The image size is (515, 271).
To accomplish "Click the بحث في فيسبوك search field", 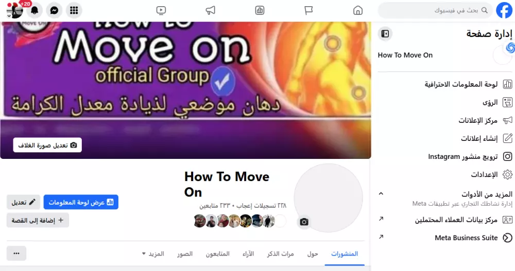I will click(x=435, y=10).
